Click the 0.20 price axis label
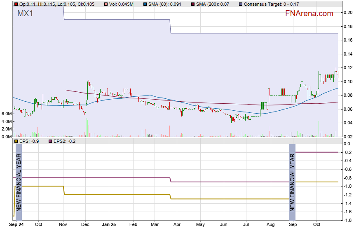 pos(347,12)
